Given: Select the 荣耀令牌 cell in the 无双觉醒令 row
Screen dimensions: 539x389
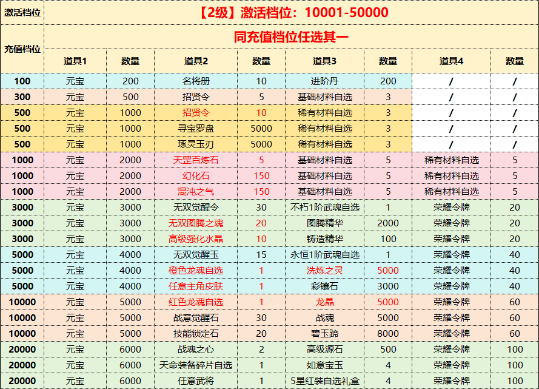Looking at the screenshot, I should pos(451,208).
